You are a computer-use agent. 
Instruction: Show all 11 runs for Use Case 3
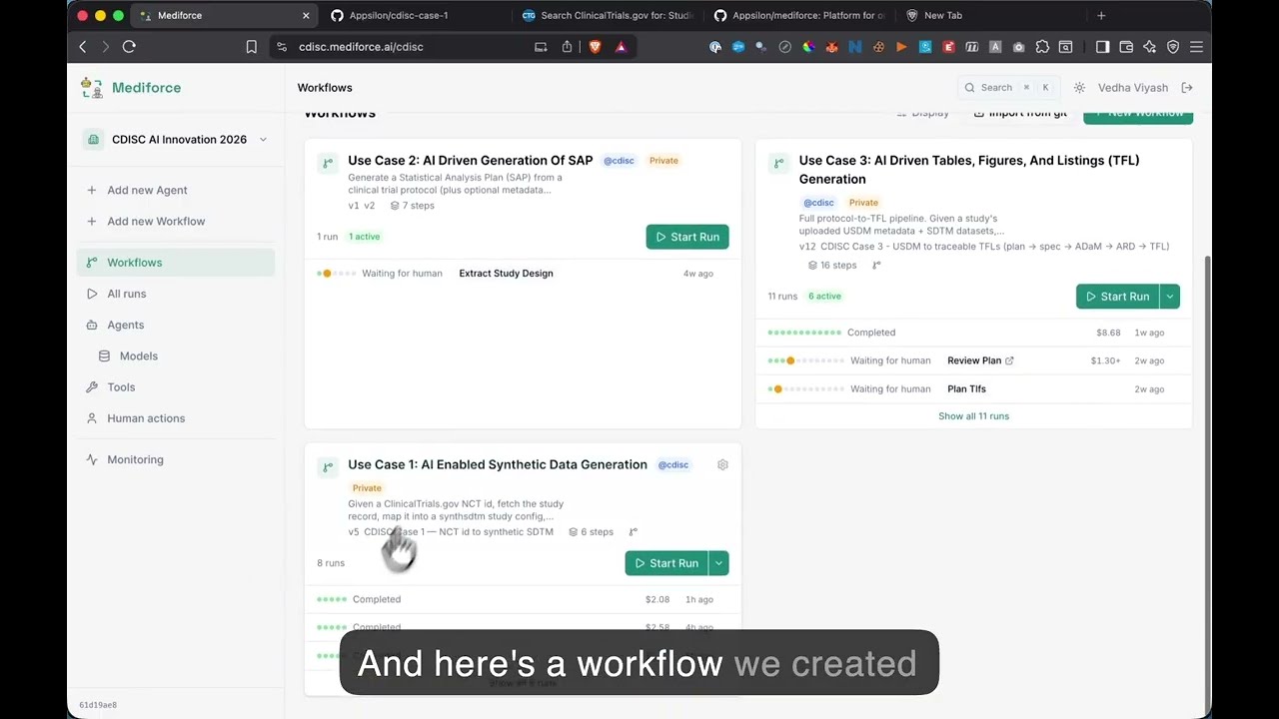point(973,416)
